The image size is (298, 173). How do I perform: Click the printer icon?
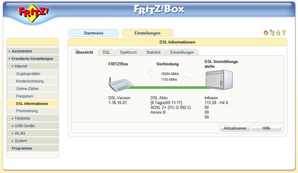tap(278, 33)
